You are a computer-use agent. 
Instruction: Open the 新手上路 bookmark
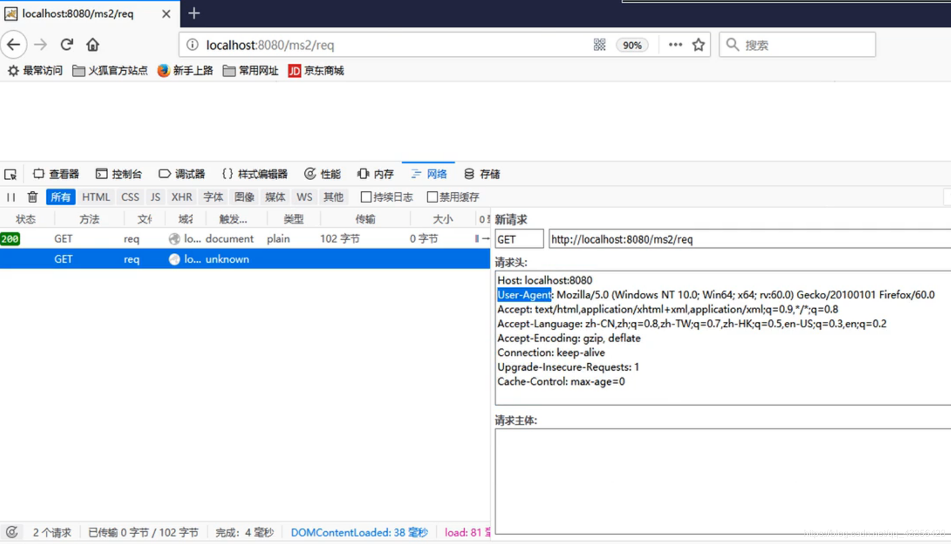pyautogui.click(x=186, y=71)
